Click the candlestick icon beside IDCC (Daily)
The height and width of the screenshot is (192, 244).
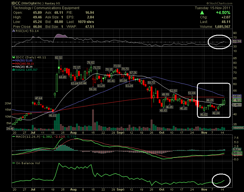tap(13, 57)
